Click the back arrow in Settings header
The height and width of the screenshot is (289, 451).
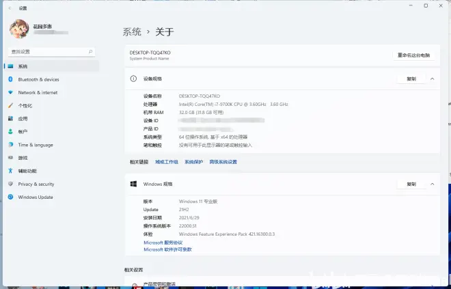pyautogui.click(x=10, y=8)
